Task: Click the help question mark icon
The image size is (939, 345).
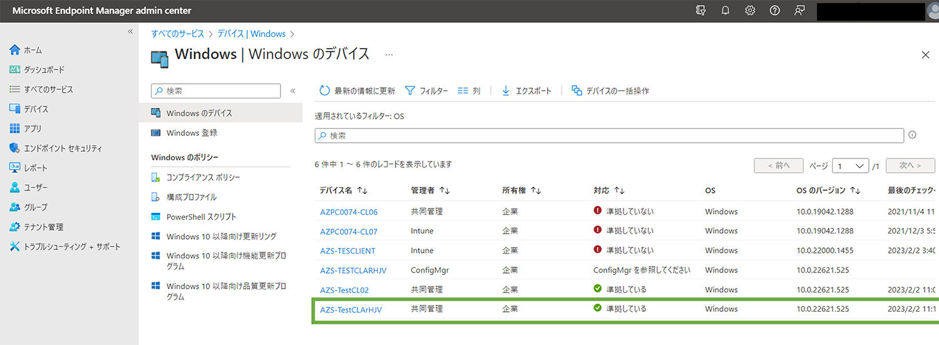Action: [774, 11]
